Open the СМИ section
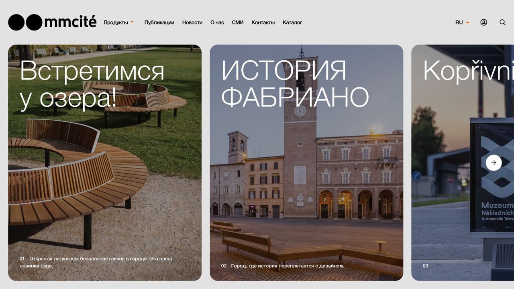The height and width of the screenshot is (289, 514). (238, 22)
